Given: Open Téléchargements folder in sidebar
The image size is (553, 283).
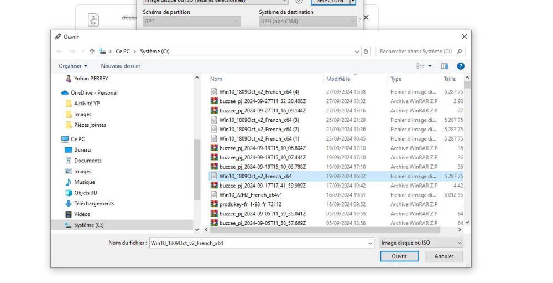Looking at the screenshot, I should point(90,203).
